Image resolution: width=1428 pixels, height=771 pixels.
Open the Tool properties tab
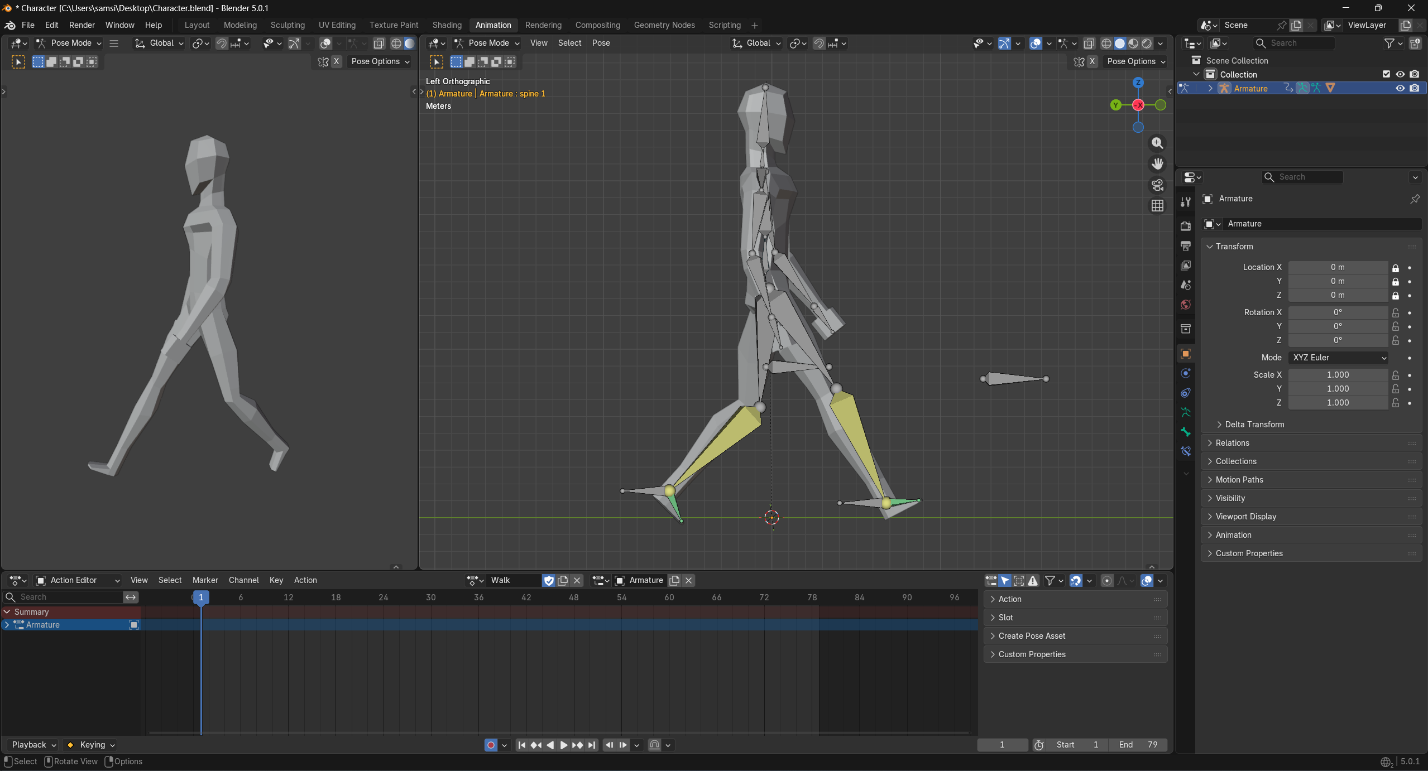pyautogui.click(x=1186, y=202)
